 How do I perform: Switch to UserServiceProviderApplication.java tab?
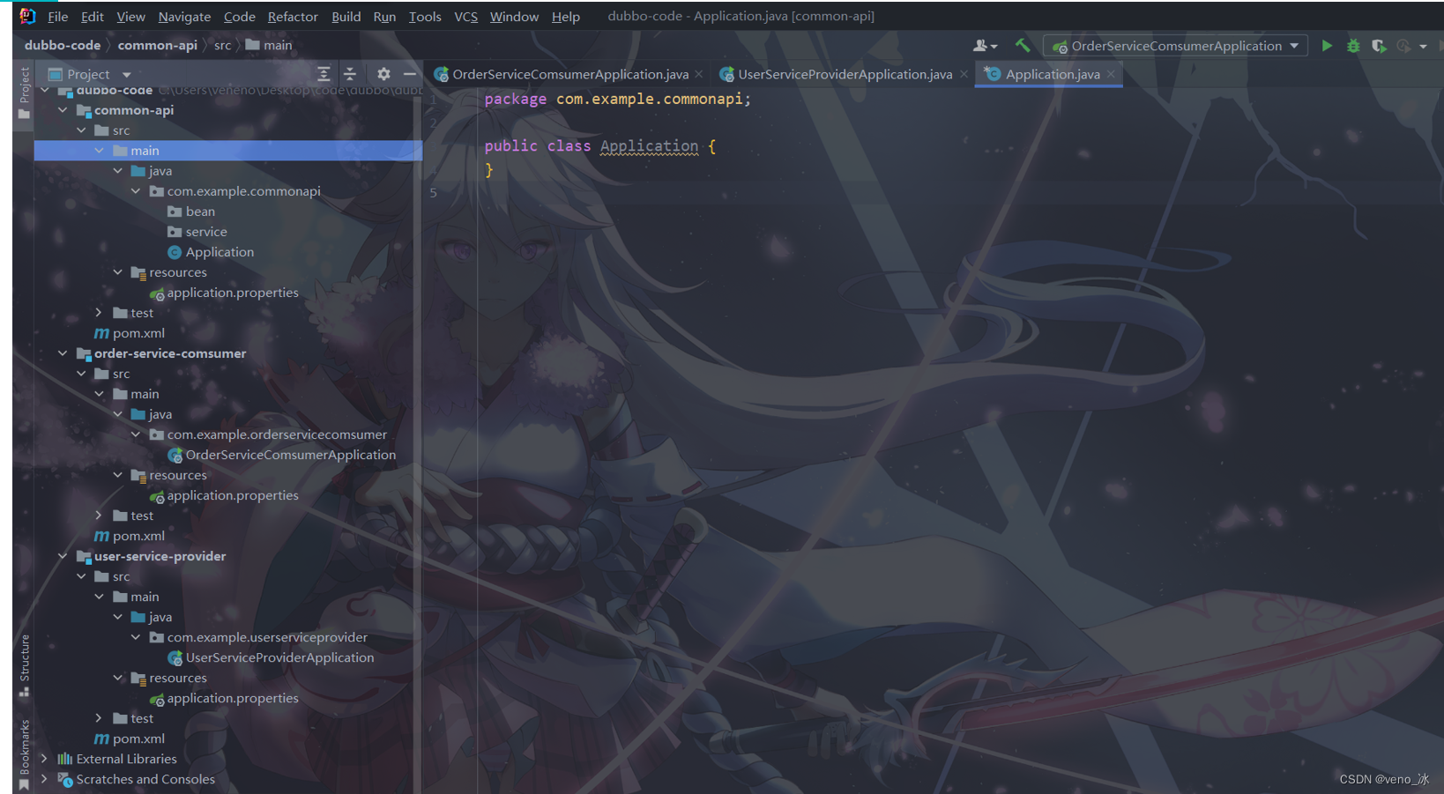[x=845, y=74]
